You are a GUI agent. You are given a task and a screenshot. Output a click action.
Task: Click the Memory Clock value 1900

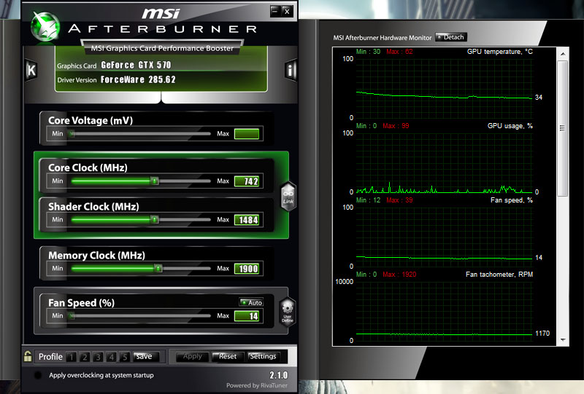click(x=247, y=268)
